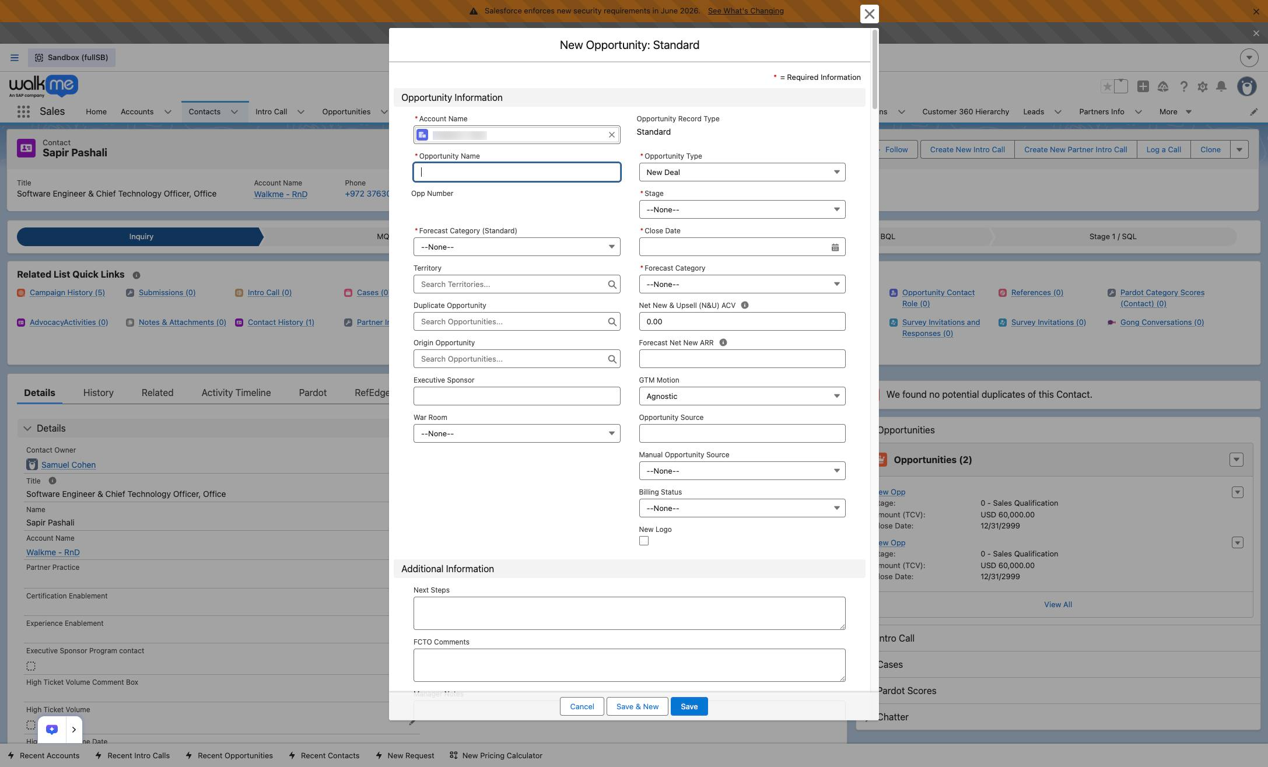
Task: Click the hamburger menu icon beside Sandbox
Action: (x=15, y=58)
